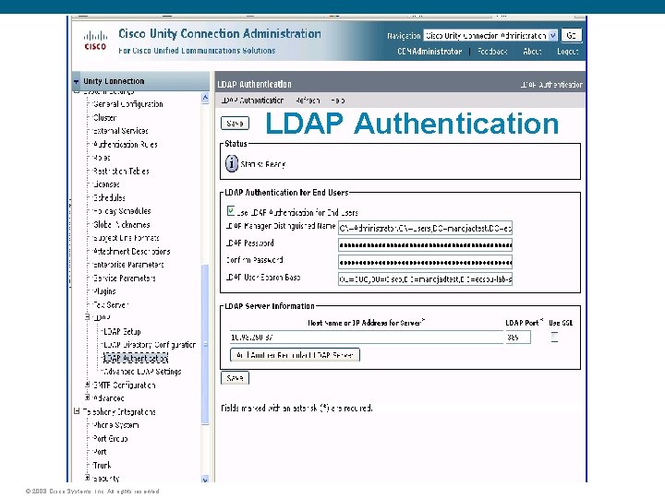
Task: Open Fax Server tree item
Action: point(110,305)
